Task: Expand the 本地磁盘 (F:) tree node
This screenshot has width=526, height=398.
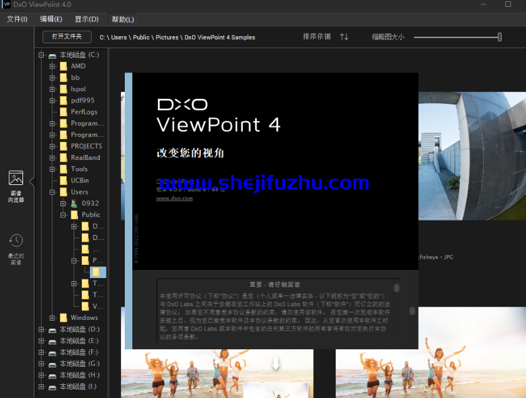Action: pos(41,352)
